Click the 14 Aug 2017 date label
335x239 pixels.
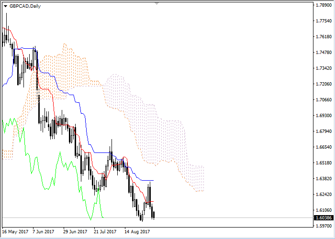137,232
